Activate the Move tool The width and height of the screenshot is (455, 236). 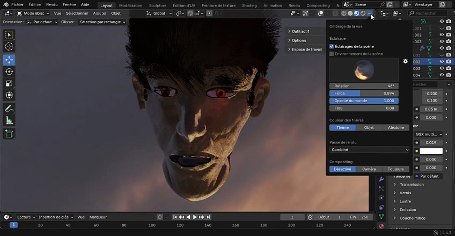tap(9, 60)
